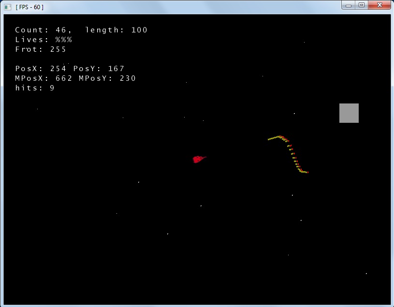Click the 'hits: 9' counter

click(x=35, y=88)
